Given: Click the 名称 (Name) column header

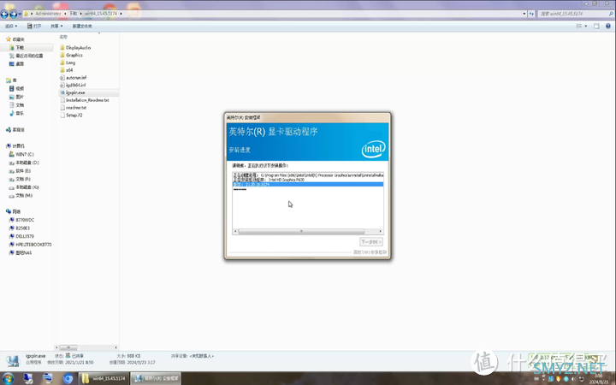Looking at the screenshot, I should (x=63, y=37).
